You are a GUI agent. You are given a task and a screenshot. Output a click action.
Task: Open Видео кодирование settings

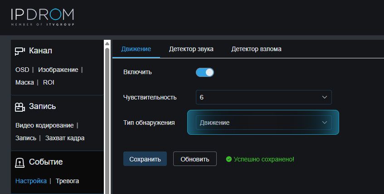(x=44, y=125)
